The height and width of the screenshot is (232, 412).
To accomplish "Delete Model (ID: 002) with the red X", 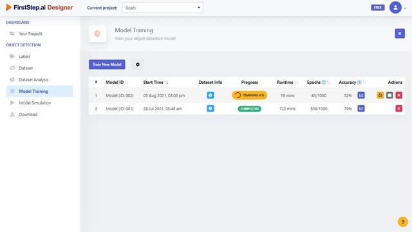I will 398,95.
